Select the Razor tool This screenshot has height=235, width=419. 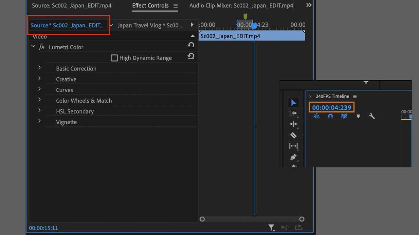pyautogui.click(x=293, y=135)
